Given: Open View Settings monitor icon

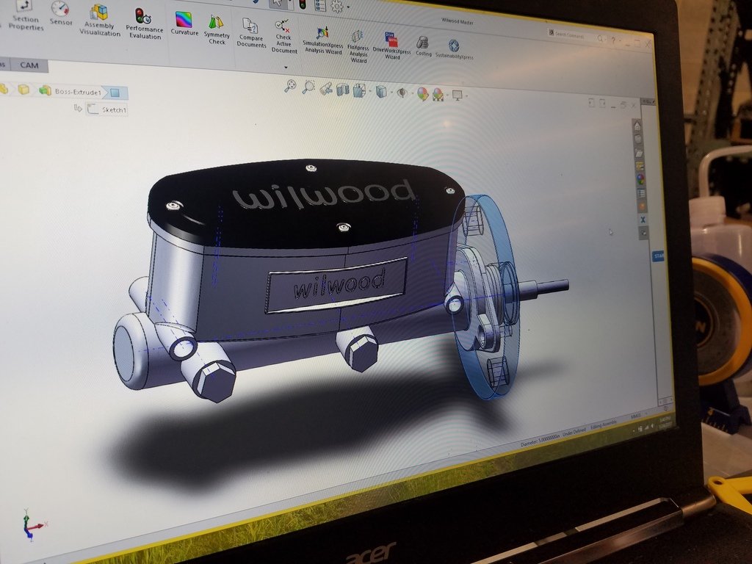Looking at the screenshot, I should pos(457,95).
